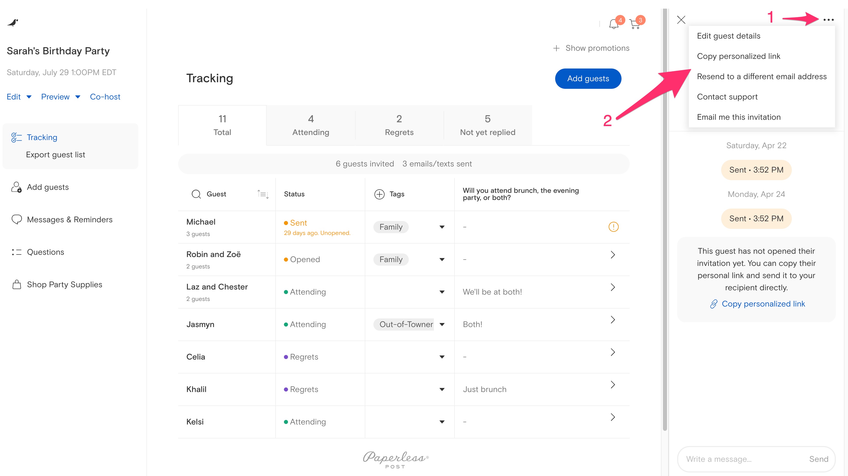Expand the Edit dropdown arrow

click(29, 97)
